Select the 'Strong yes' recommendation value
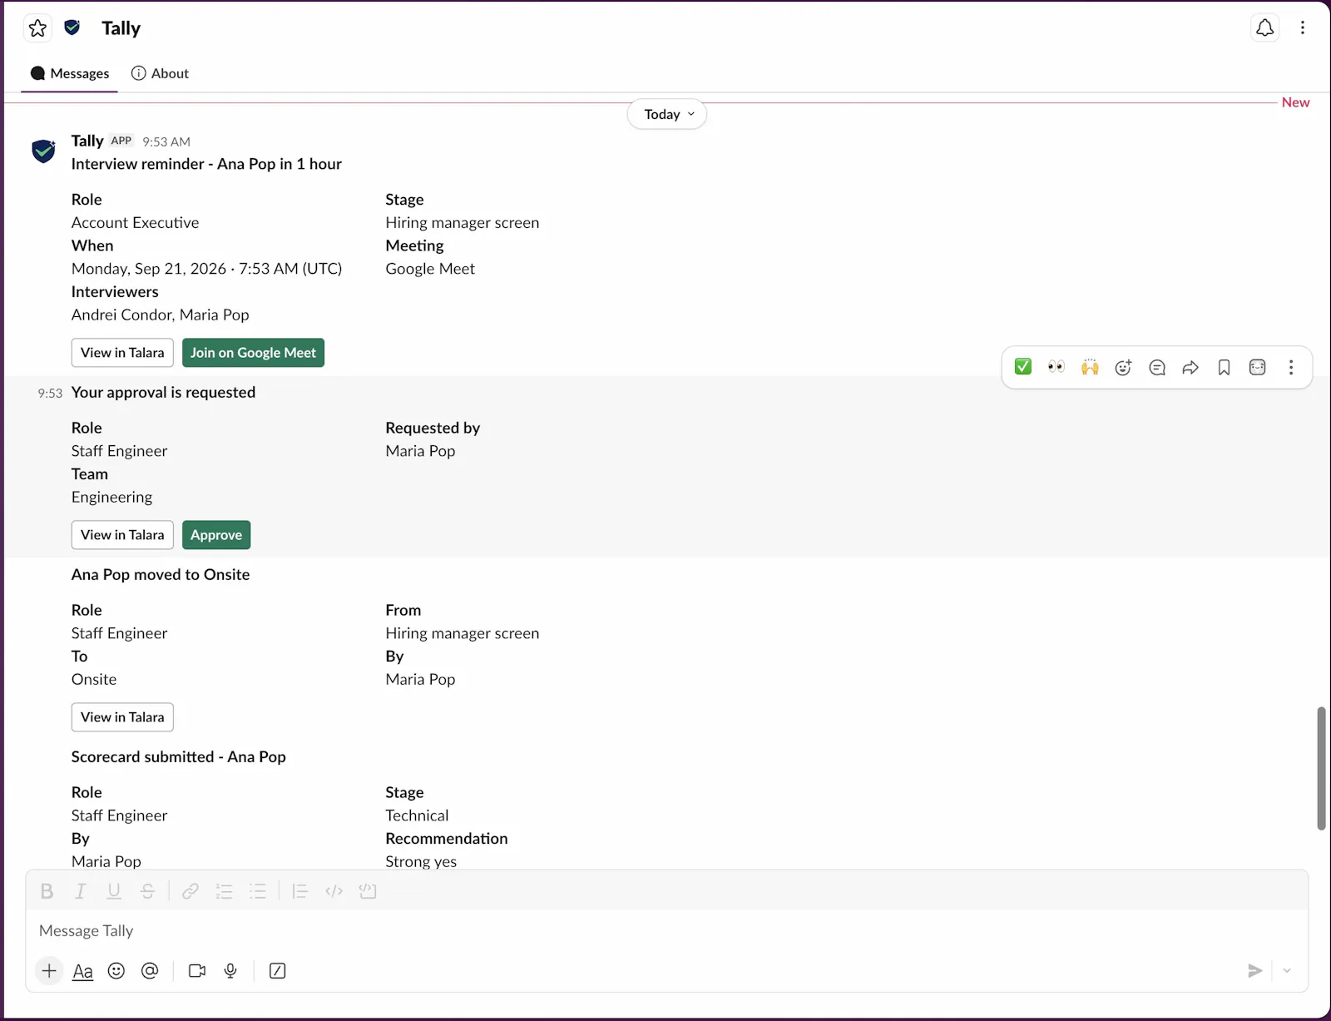This screenshot has width=1331, height=1021. (x=421, y=861)
